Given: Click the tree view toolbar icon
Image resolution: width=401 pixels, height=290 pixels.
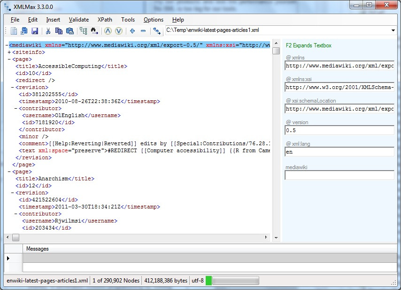Looking at the screenshot, I should pyautogui.click(x=84, y=31).
